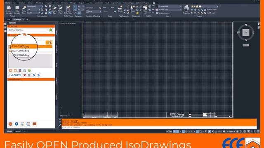Viewport: 264px width, 148px height.
Task: Open Data Manager in the ribbon
Action: (17, 10)
